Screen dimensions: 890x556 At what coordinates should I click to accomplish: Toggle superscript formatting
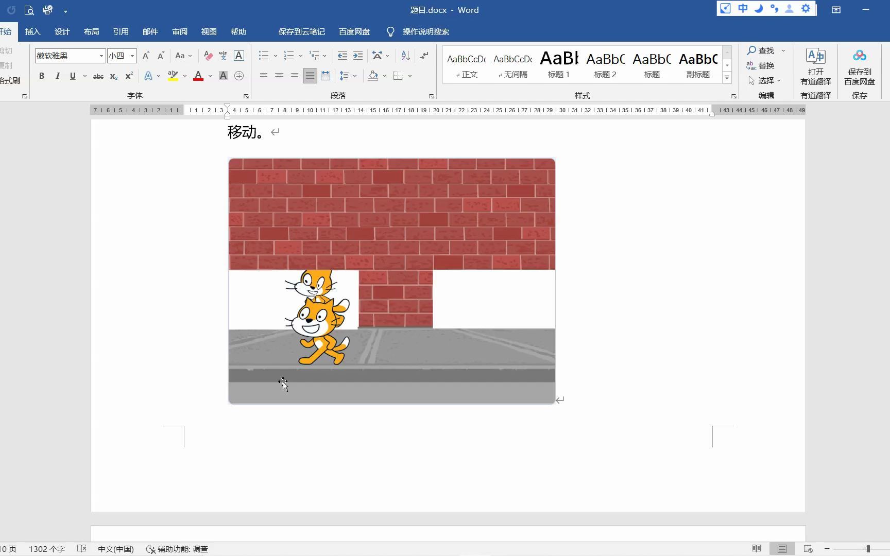point(129,76)
